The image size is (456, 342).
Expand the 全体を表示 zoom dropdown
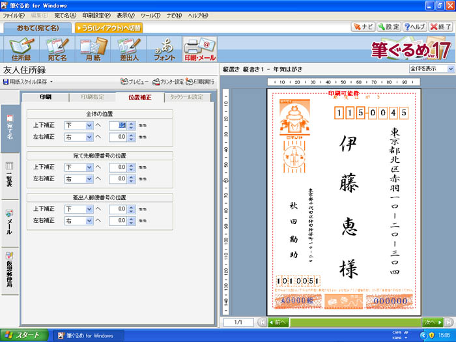[432, 68]
